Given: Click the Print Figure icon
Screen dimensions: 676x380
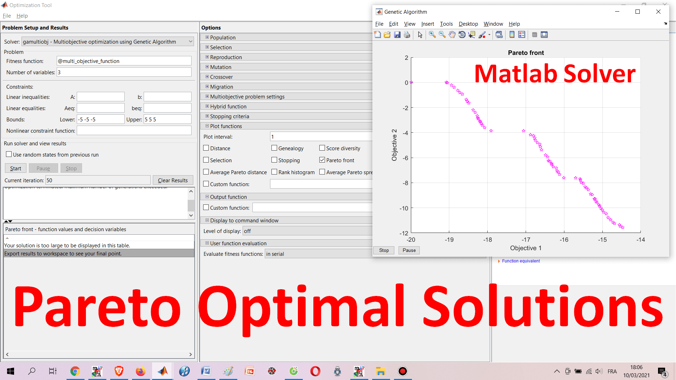Looking at the screenshot, I should [407, 34].
